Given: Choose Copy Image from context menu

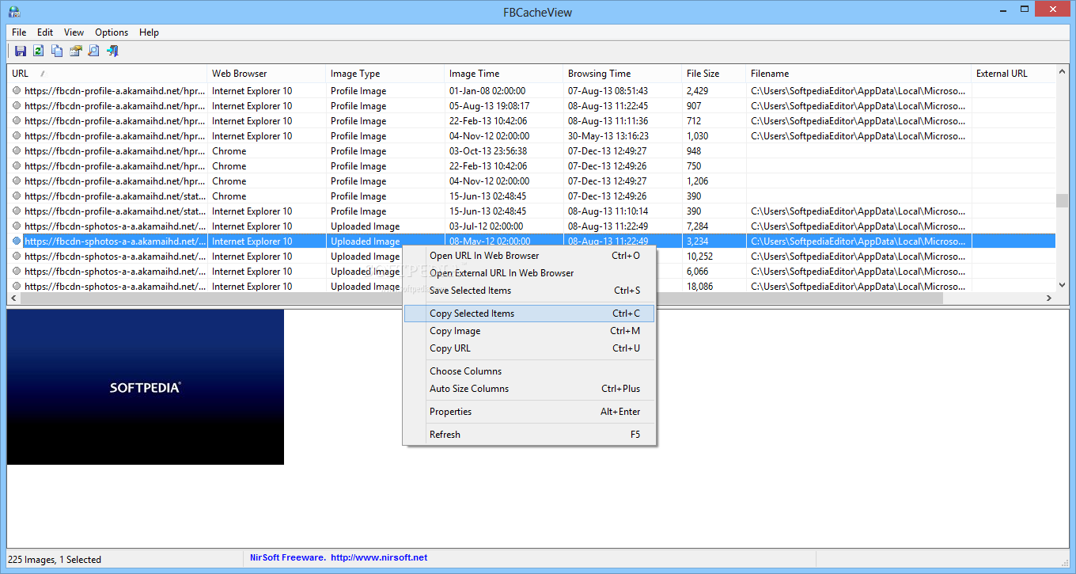Looking at the screenshot, I should [x=529, y=331].
